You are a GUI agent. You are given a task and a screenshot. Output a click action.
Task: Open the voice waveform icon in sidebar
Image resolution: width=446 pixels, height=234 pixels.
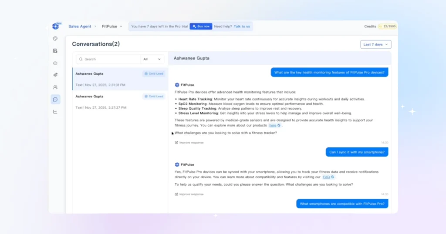[x=55, y=75]
